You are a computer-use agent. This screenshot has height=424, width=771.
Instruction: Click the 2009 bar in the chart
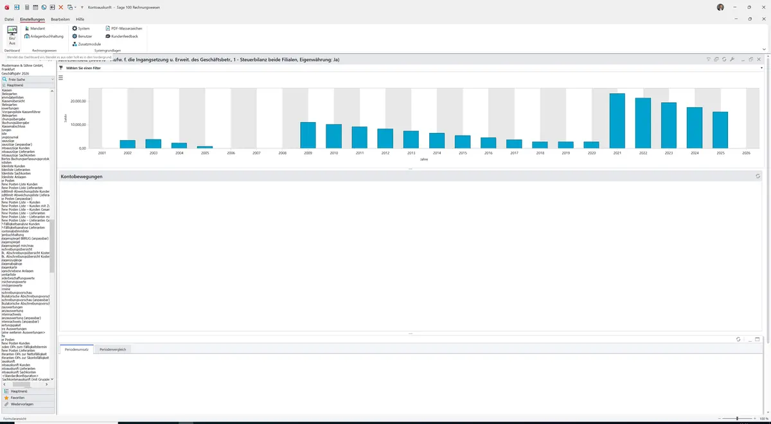tap(308, 135)
